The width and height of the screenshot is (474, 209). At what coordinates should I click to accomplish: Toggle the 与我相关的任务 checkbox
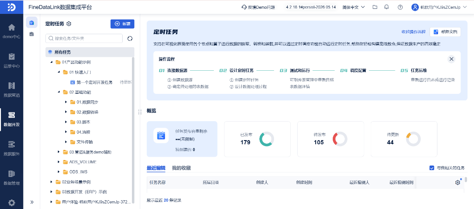[432, 168]
